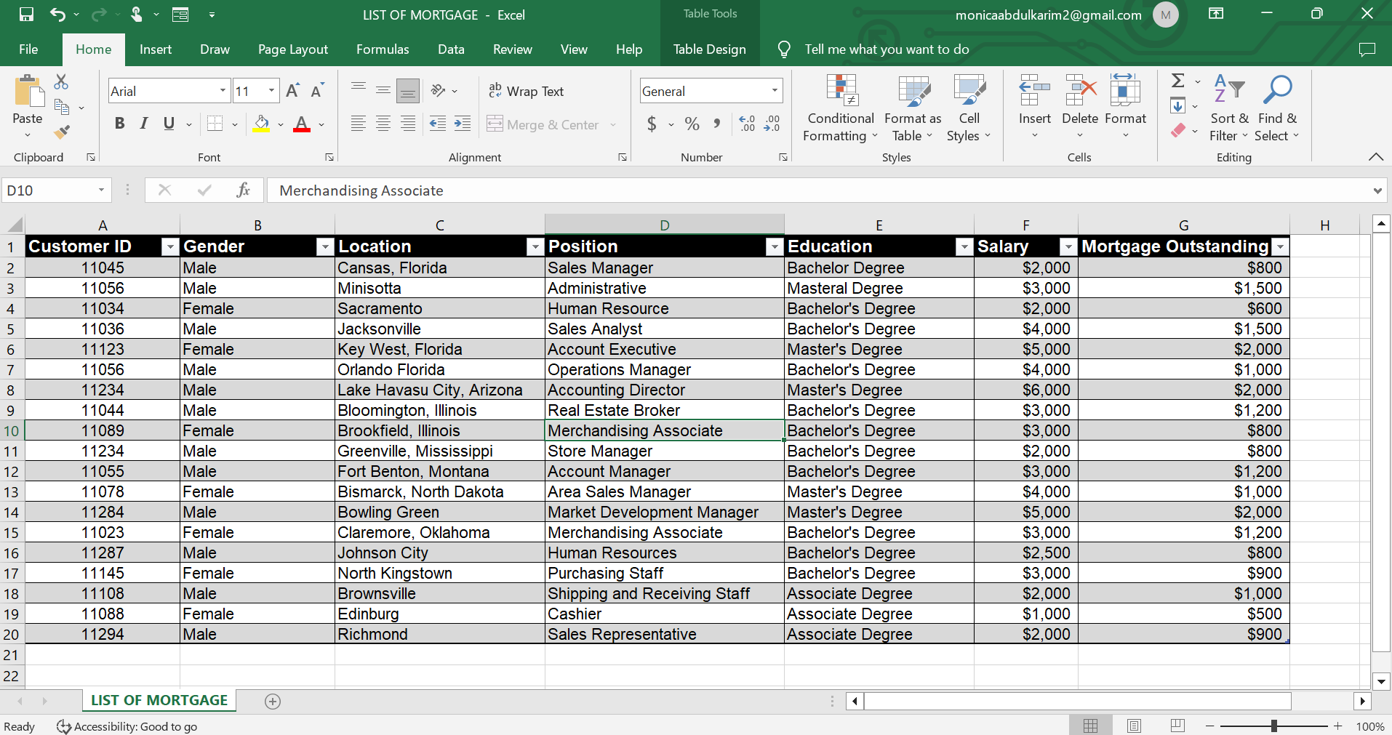Bottom align the cell contents
Viewport: 1392px width, 735px height.
coord(408,90)
